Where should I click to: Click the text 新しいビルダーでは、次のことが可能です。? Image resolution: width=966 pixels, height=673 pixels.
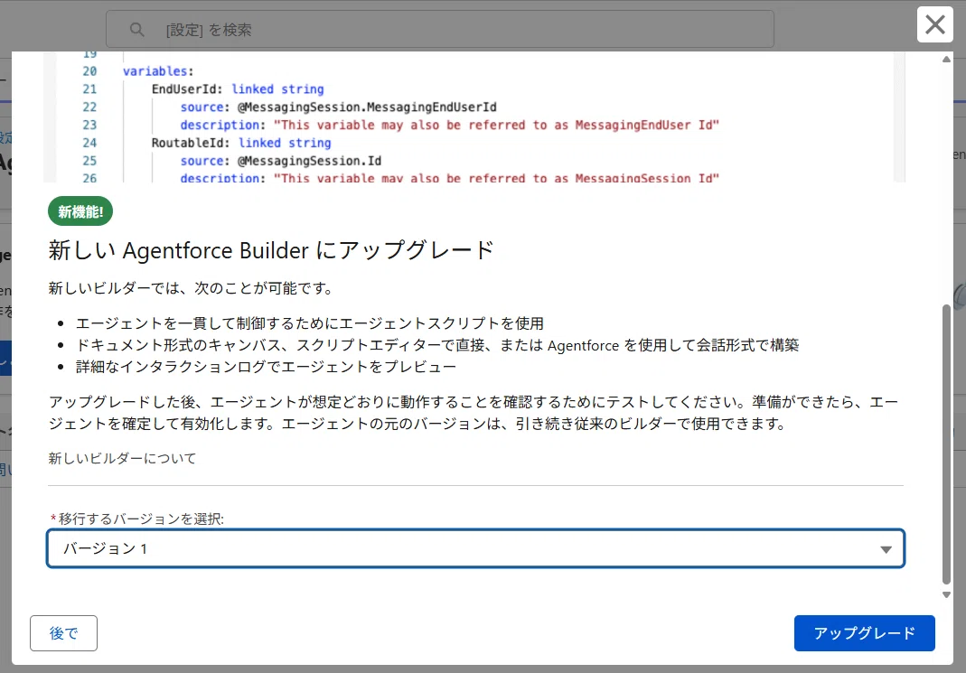[x=192, y=288]
